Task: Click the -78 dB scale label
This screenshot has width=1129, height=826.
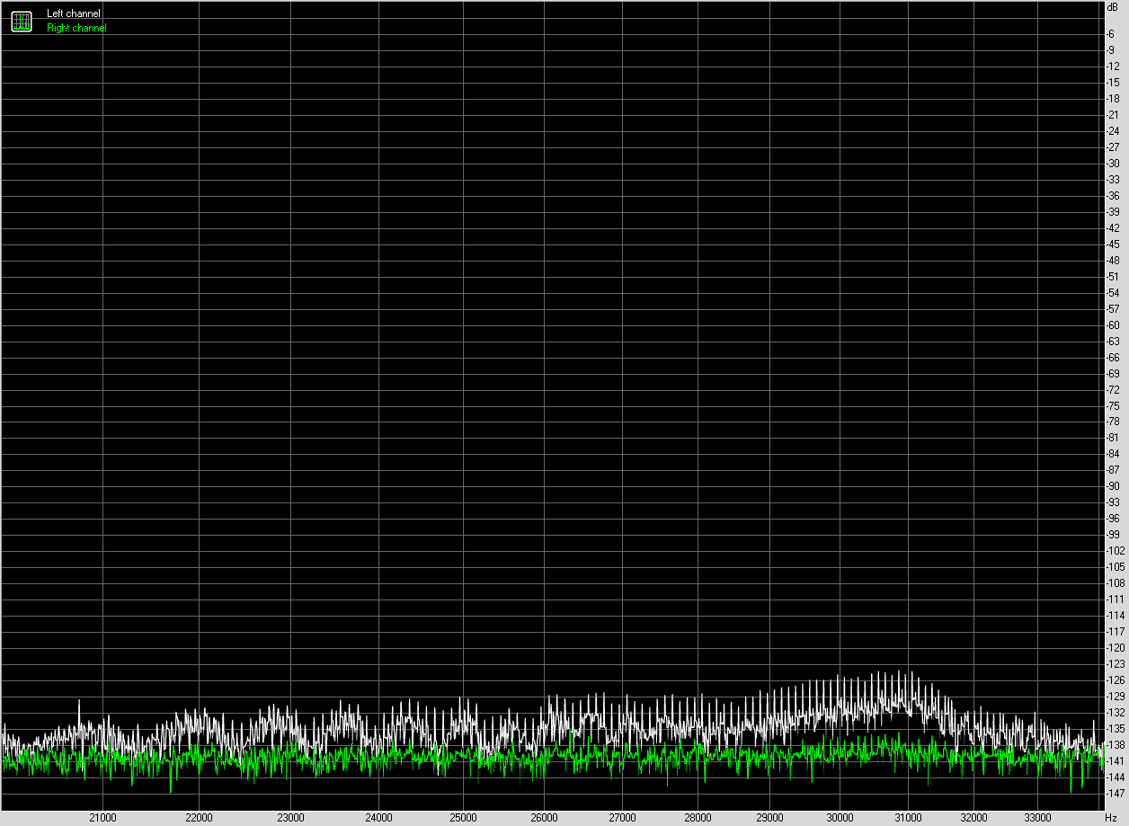Action: pos(1113,422)
